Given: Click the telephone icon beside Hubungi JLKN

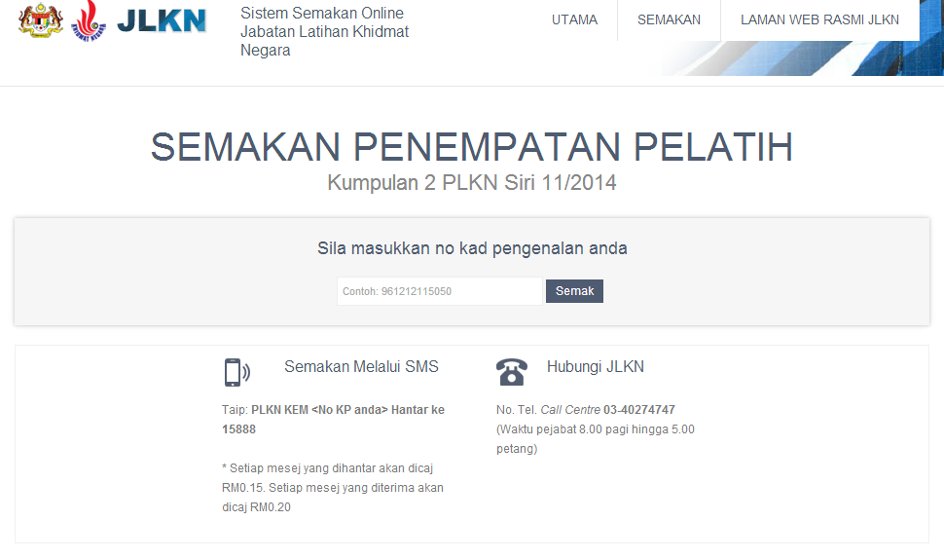Looking at the screenshot, I should tap(512, 372).
